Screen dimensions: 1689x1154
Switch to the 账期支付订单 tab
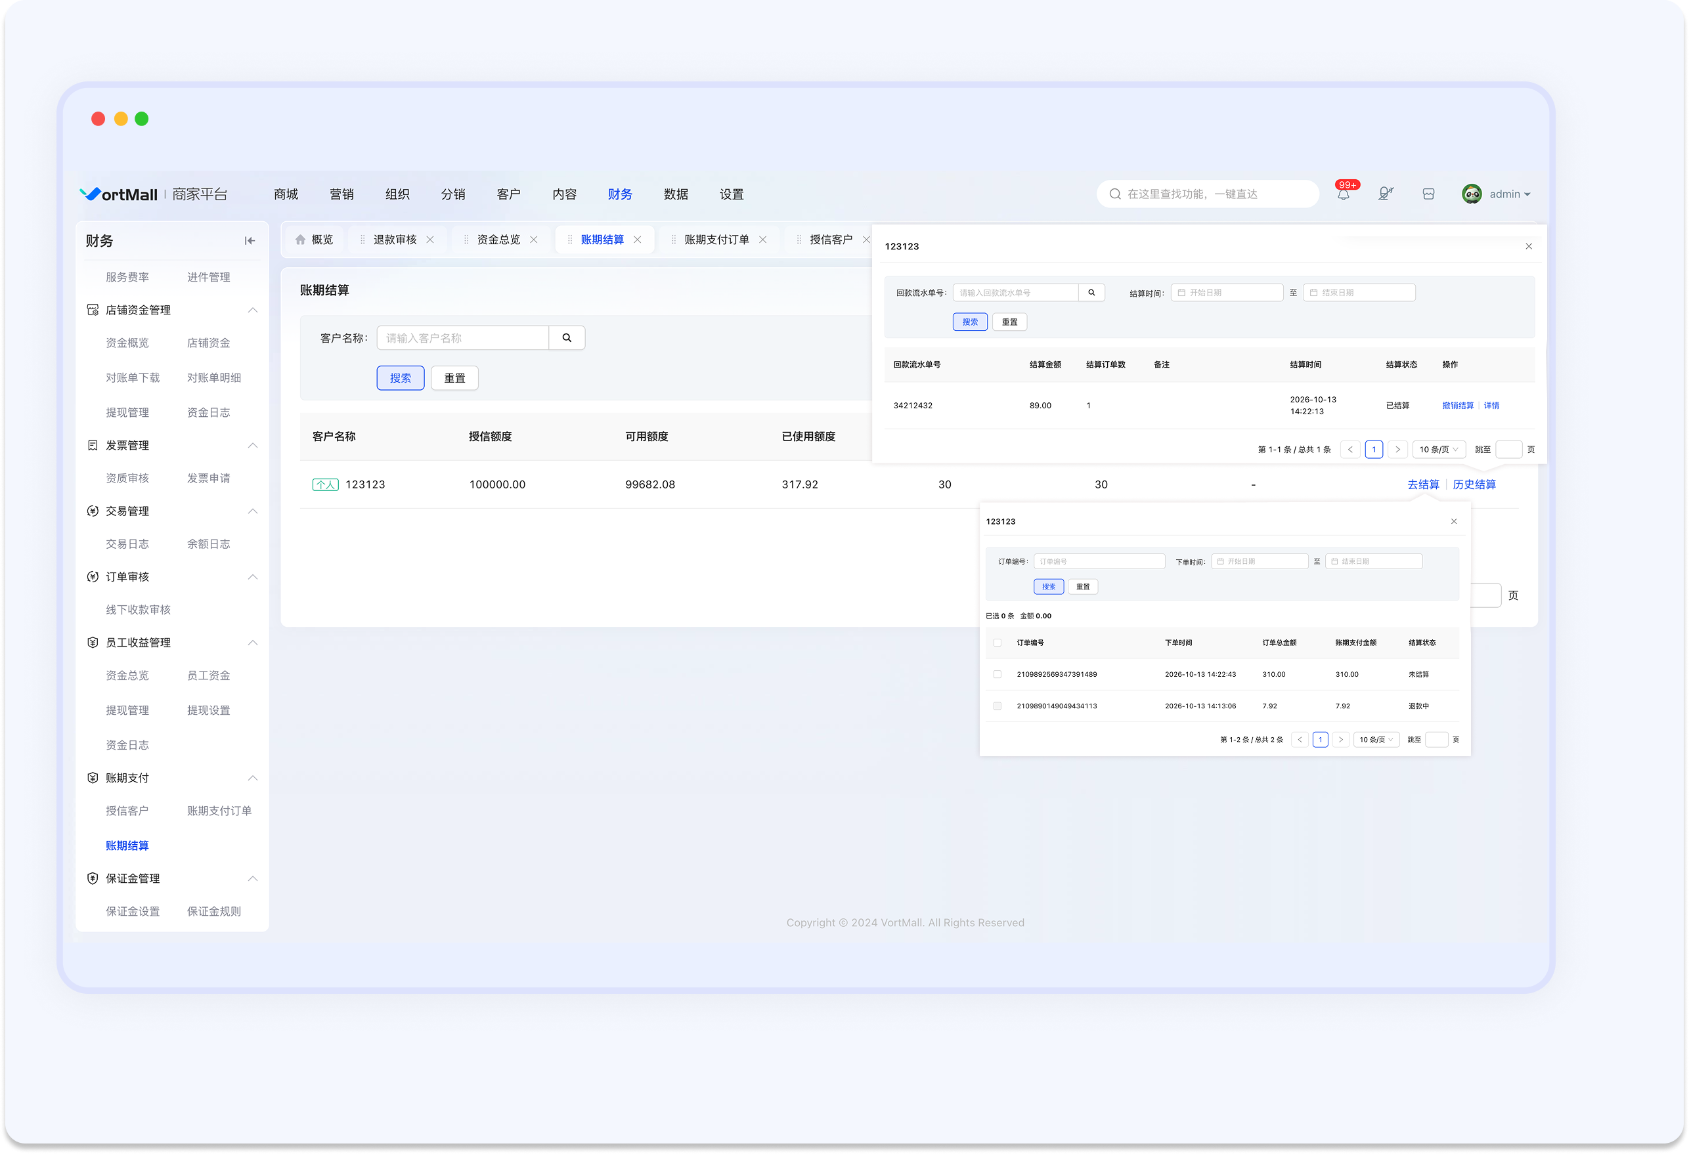(716, 240)
